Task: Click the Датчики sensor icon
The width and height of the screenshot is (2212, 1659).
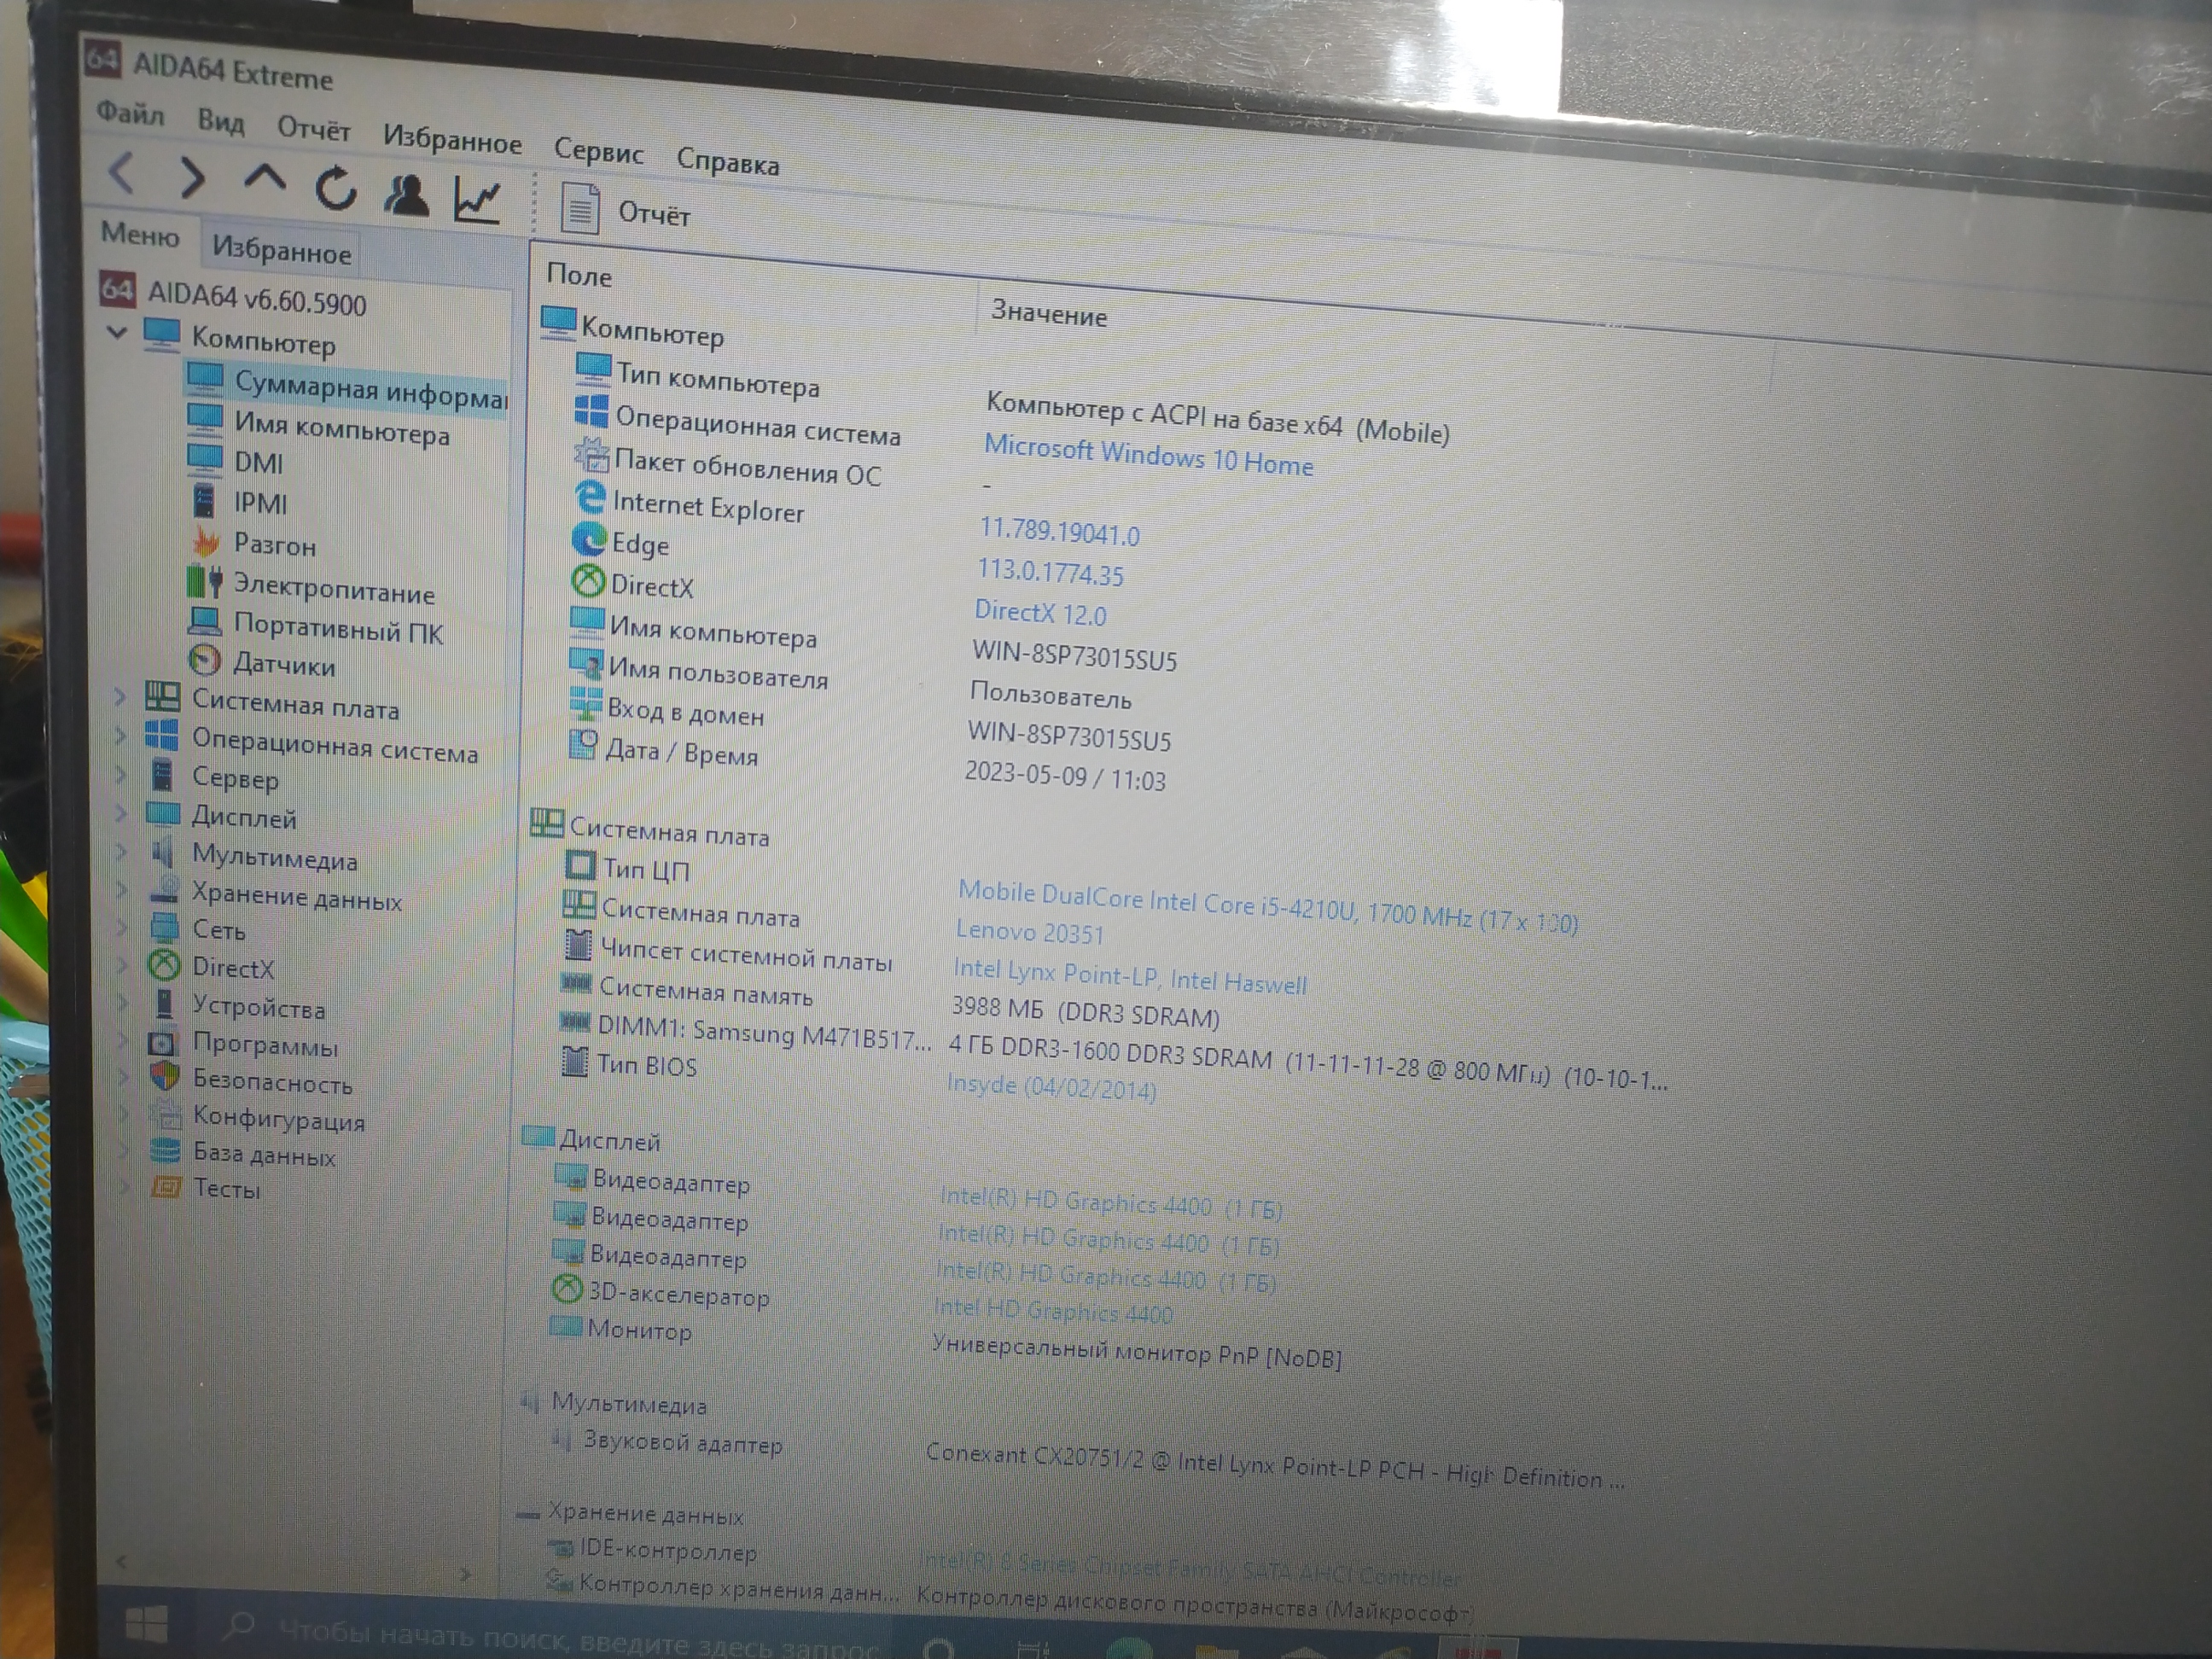Action: (x=204, y=660)
